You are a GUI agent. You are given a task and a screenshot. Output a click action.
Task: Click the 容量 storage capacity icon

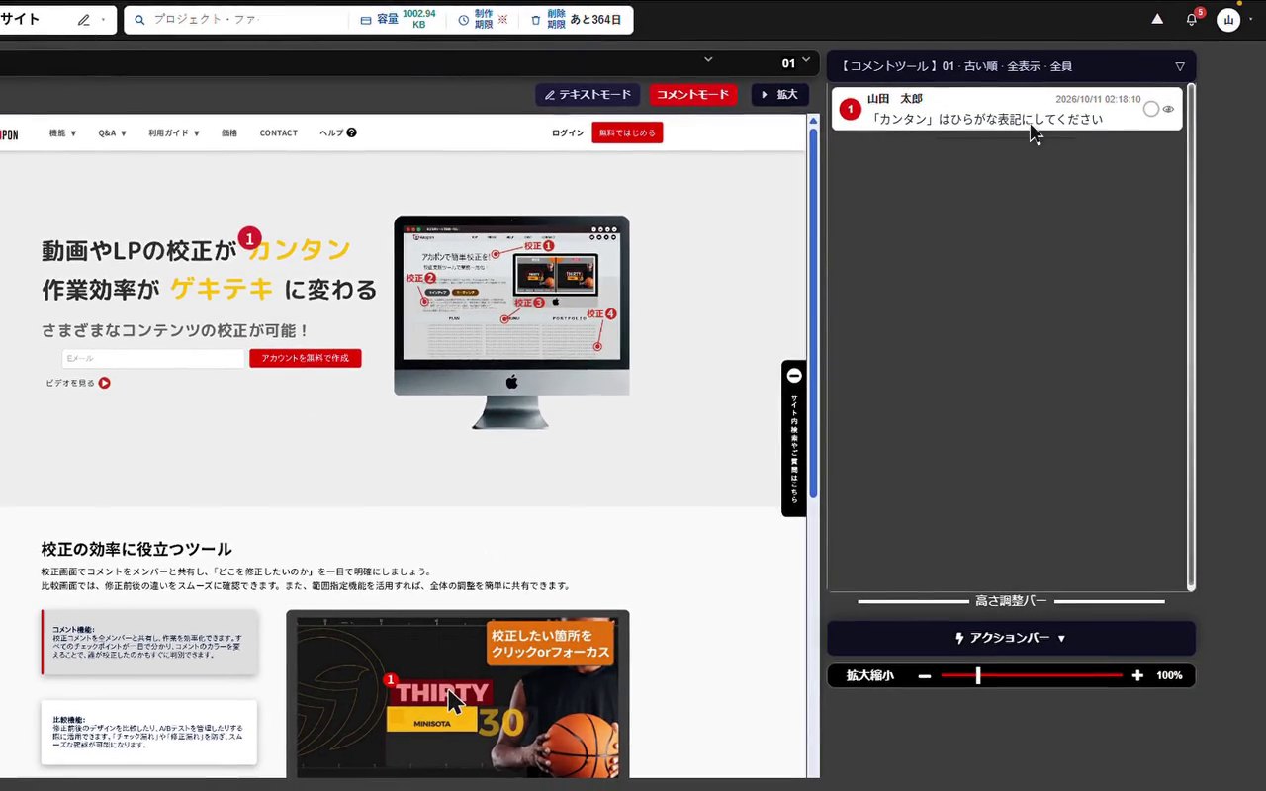pyautogui.click(x=366, y=20)
